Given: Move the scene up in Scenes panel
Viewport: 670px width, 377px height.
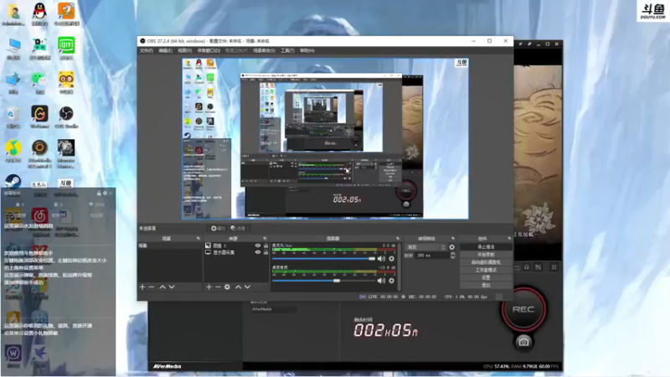Looking at the screenshot, I should click(x=162, y=287).
